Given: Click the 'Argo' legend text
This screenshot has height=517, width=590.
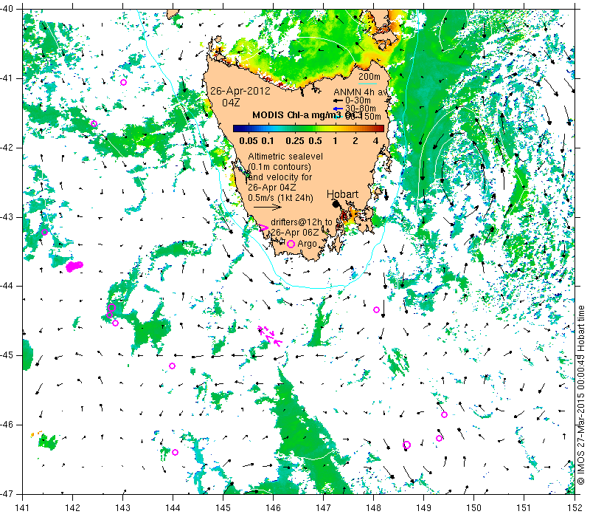Looking at the screenshot, I should click(x=307, y=244).
